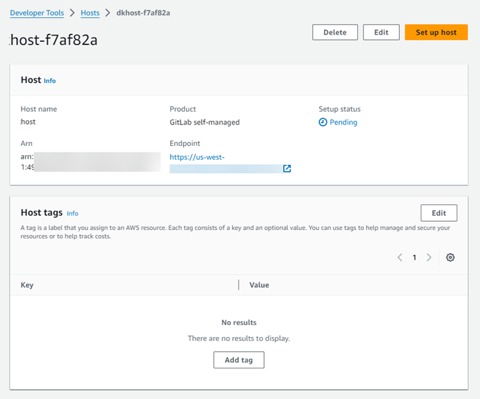
Task: Click the Add tag button
Action: (x=239, y=360)
